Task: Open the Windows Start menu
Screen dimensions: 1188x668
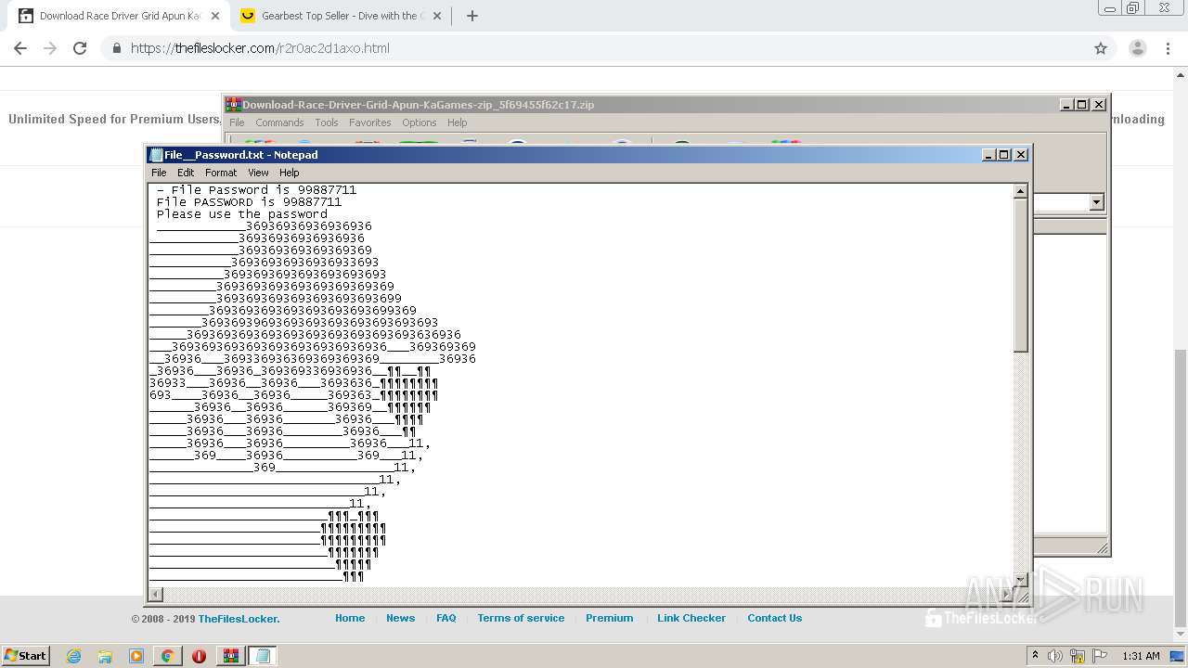Action: [x=26, y=655]
